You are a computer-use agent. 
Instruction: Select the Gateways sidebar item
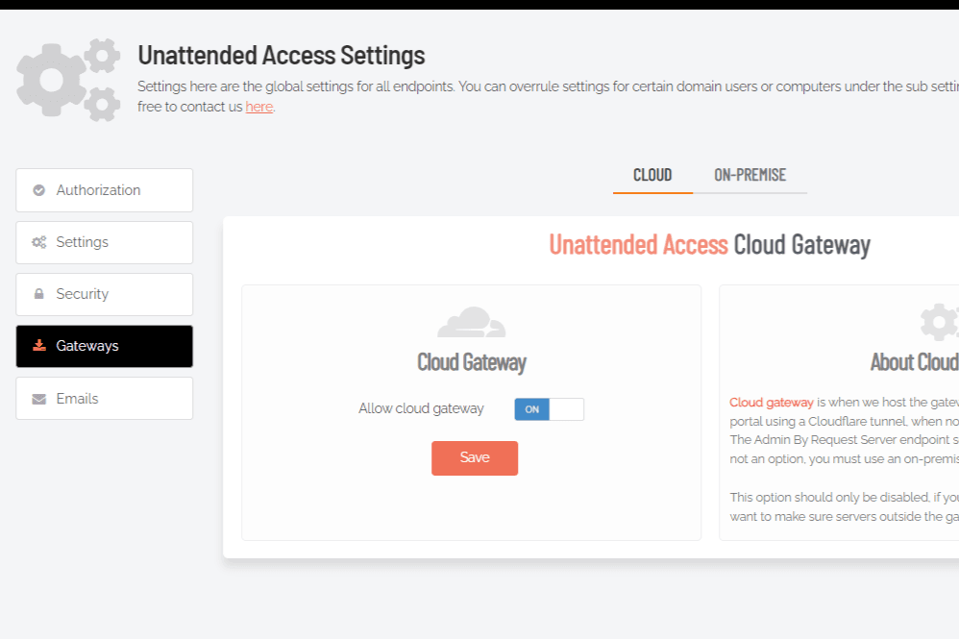coord(105,346)
